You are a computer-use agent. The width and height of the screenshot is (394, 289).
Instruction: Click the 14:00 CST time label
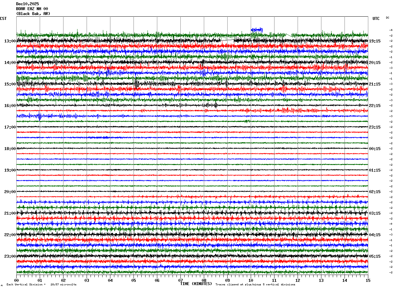[10, 63]
